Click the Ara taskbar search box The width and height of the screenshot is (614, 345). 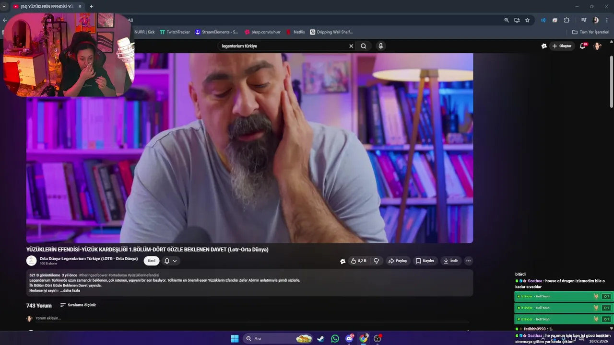click(278, 339)
